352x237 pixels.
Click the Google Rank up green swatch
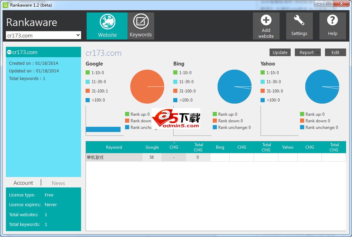[127, 114]
